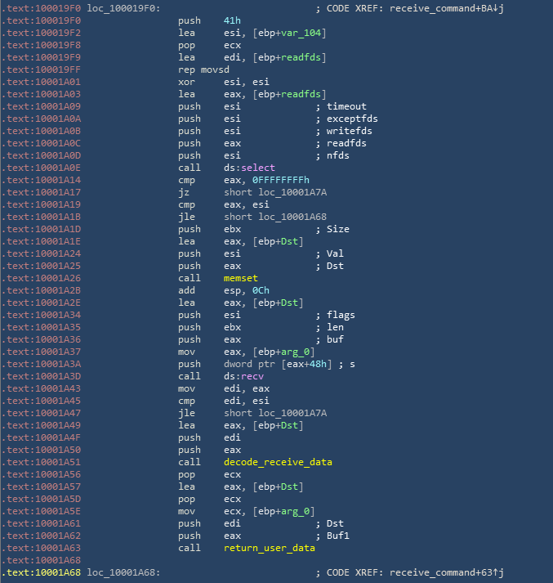Follow jle target loc_10001A68
The height and width of the screenshot is (583, 553).
292,217
